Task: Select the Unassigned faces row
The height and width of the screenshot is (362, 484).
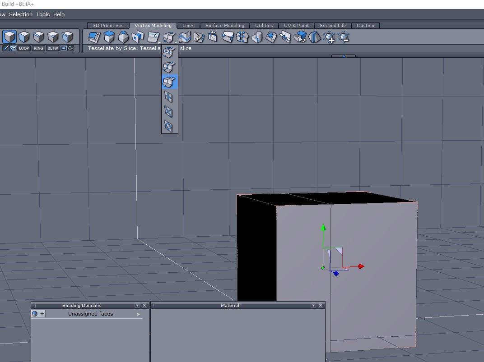Action: (86, 314)
